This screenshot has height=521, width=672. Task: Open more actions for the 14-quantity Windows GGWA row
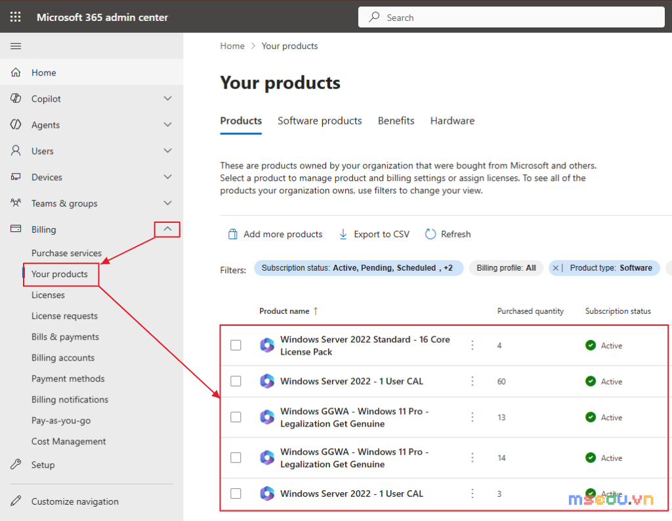[472, 457]
